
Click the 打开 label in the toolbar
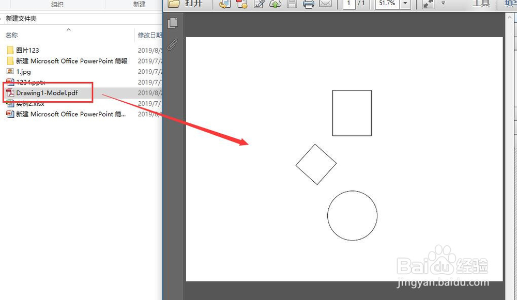(x=193, y=3)
